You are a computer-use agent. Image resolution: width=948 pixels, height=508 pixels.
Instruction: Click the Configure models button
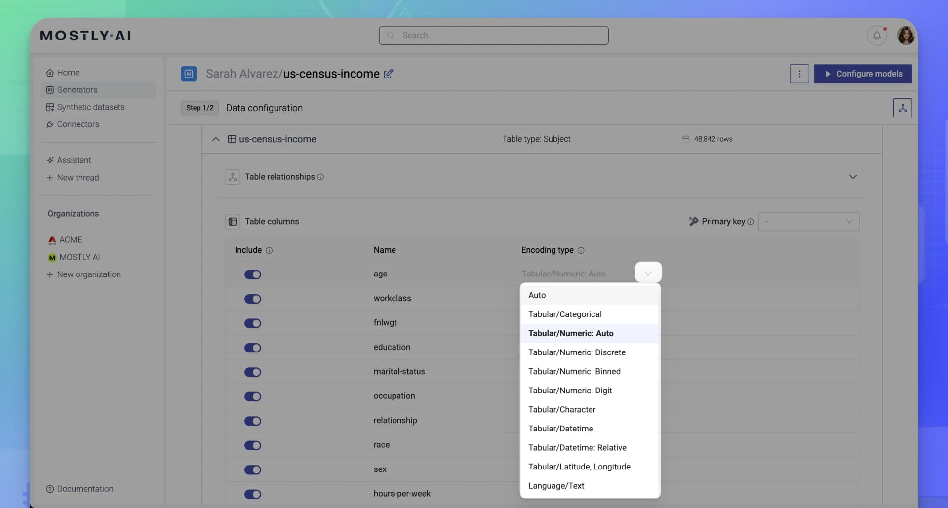point(863,74)
